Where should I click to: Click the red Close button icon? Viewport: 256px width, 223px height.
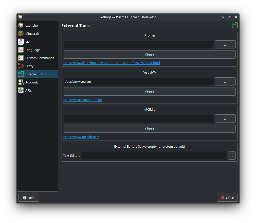pyautogui.click(x=223, y=198)
